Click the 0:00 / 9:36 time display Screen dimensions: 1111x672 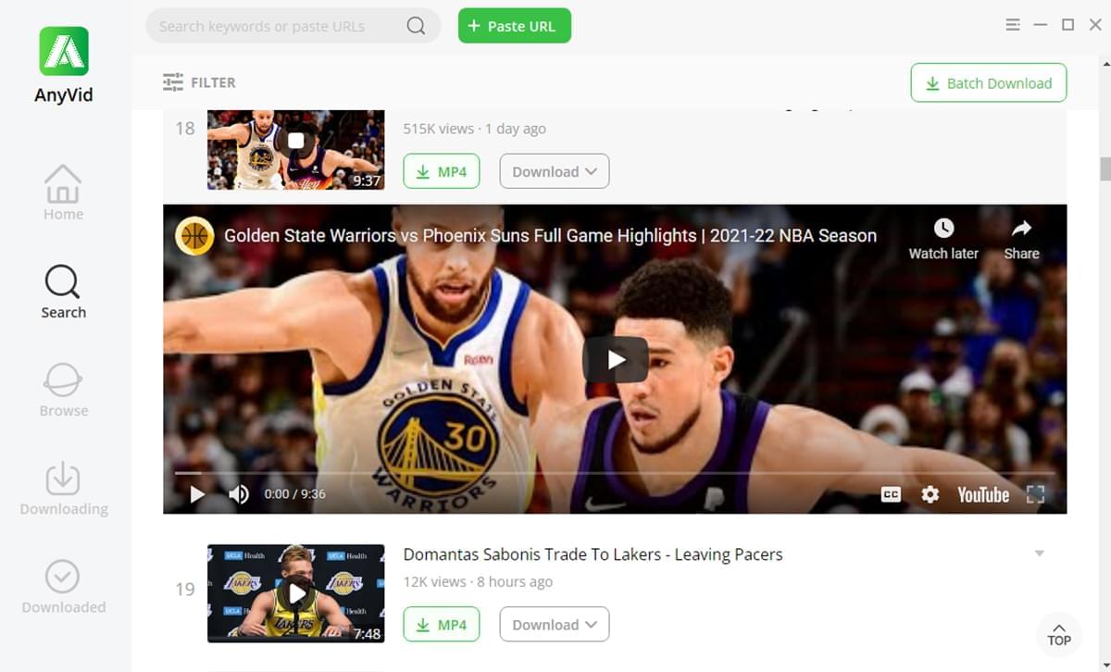click(x=295, y=494)
